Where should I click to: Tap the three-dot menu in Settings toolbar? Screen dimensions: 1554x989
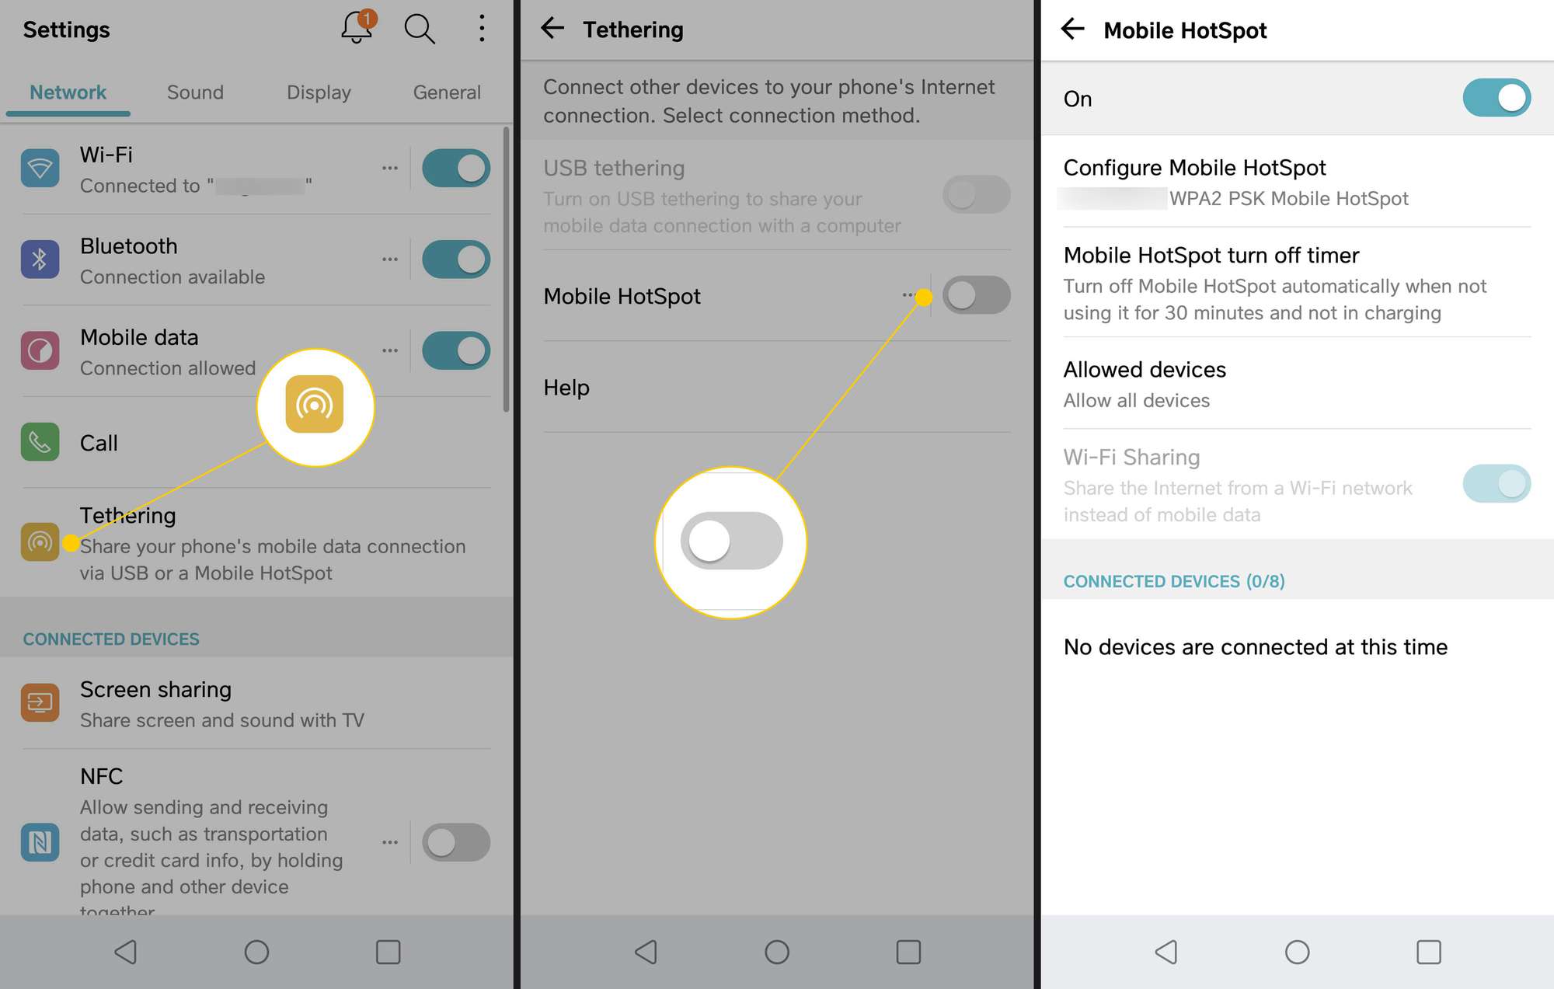tap(482, 28)
